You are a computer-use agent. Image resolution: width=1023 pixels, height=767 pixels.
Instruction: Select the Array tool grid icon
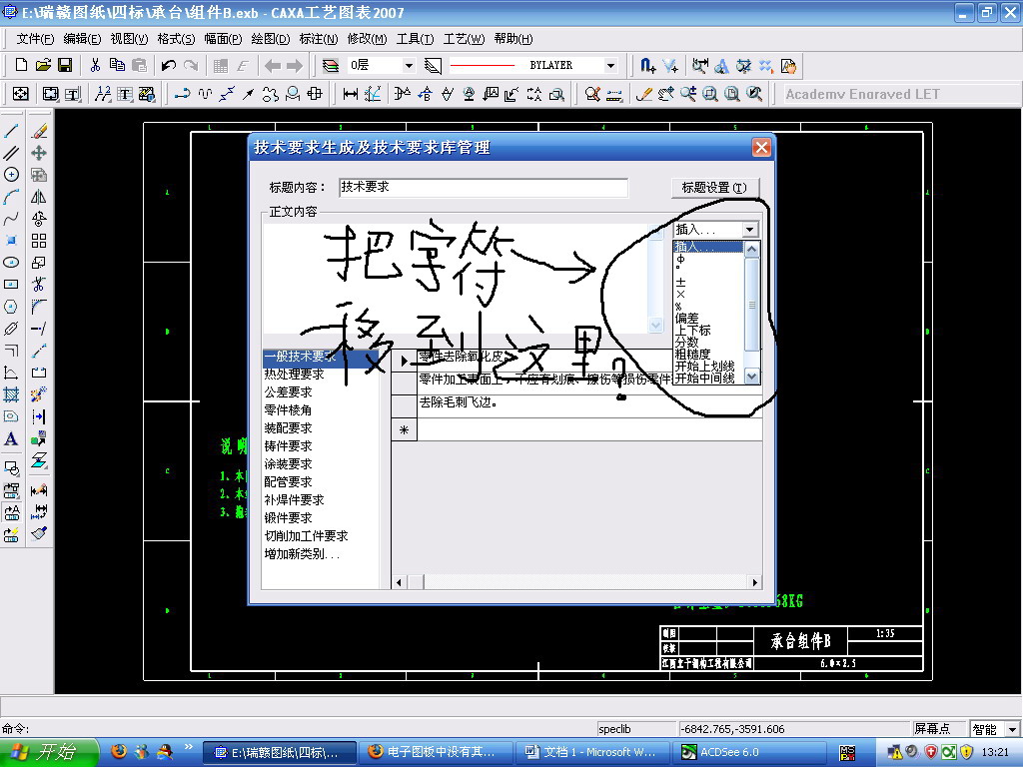click(39, 241)
